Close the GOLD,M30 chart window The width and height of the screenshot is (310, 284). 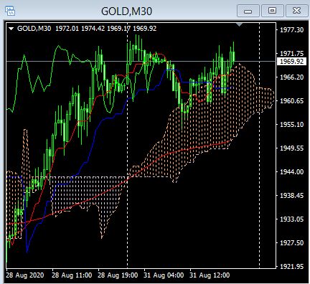click(296, 11)
